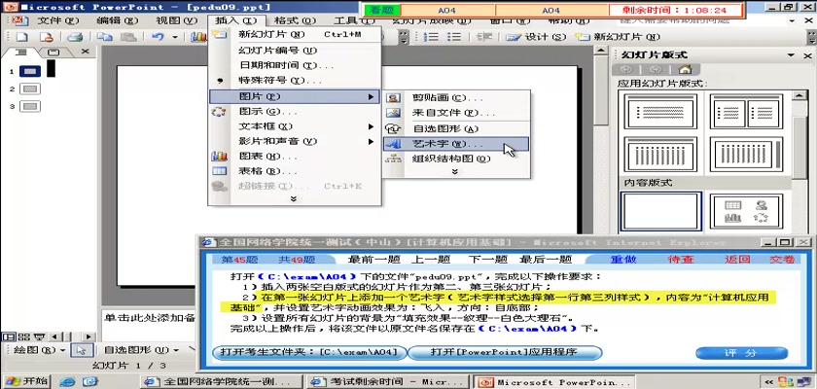The height and width of the screenshot is (389, 817).
Task: Select slide 2 thumbnail
Action: click(30, 89)
